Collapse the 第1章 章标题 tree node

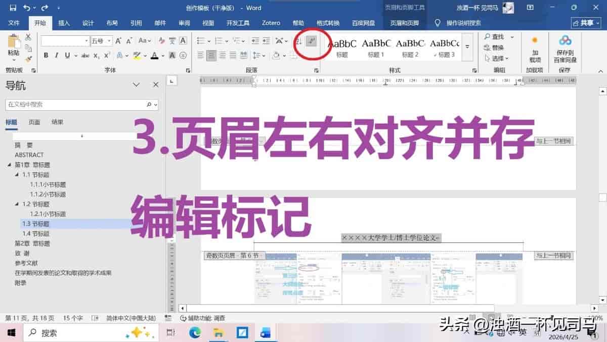[x=10, y=165]
